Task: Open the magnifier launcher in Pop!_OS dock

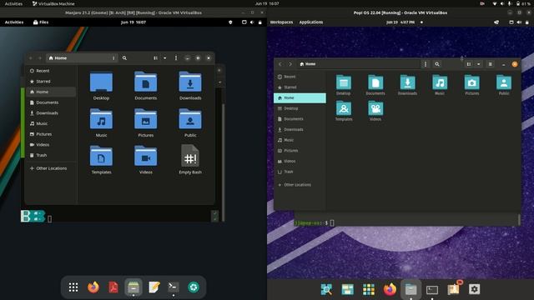Action: [x=326, y=289]
